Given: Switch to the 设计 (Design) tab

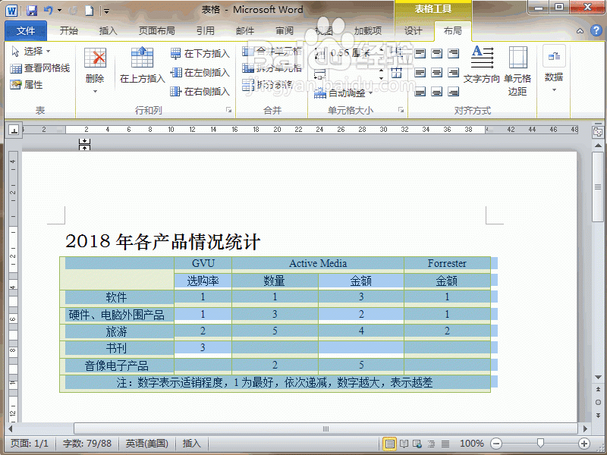Looking at the screenshot, I should coord(414,31).
